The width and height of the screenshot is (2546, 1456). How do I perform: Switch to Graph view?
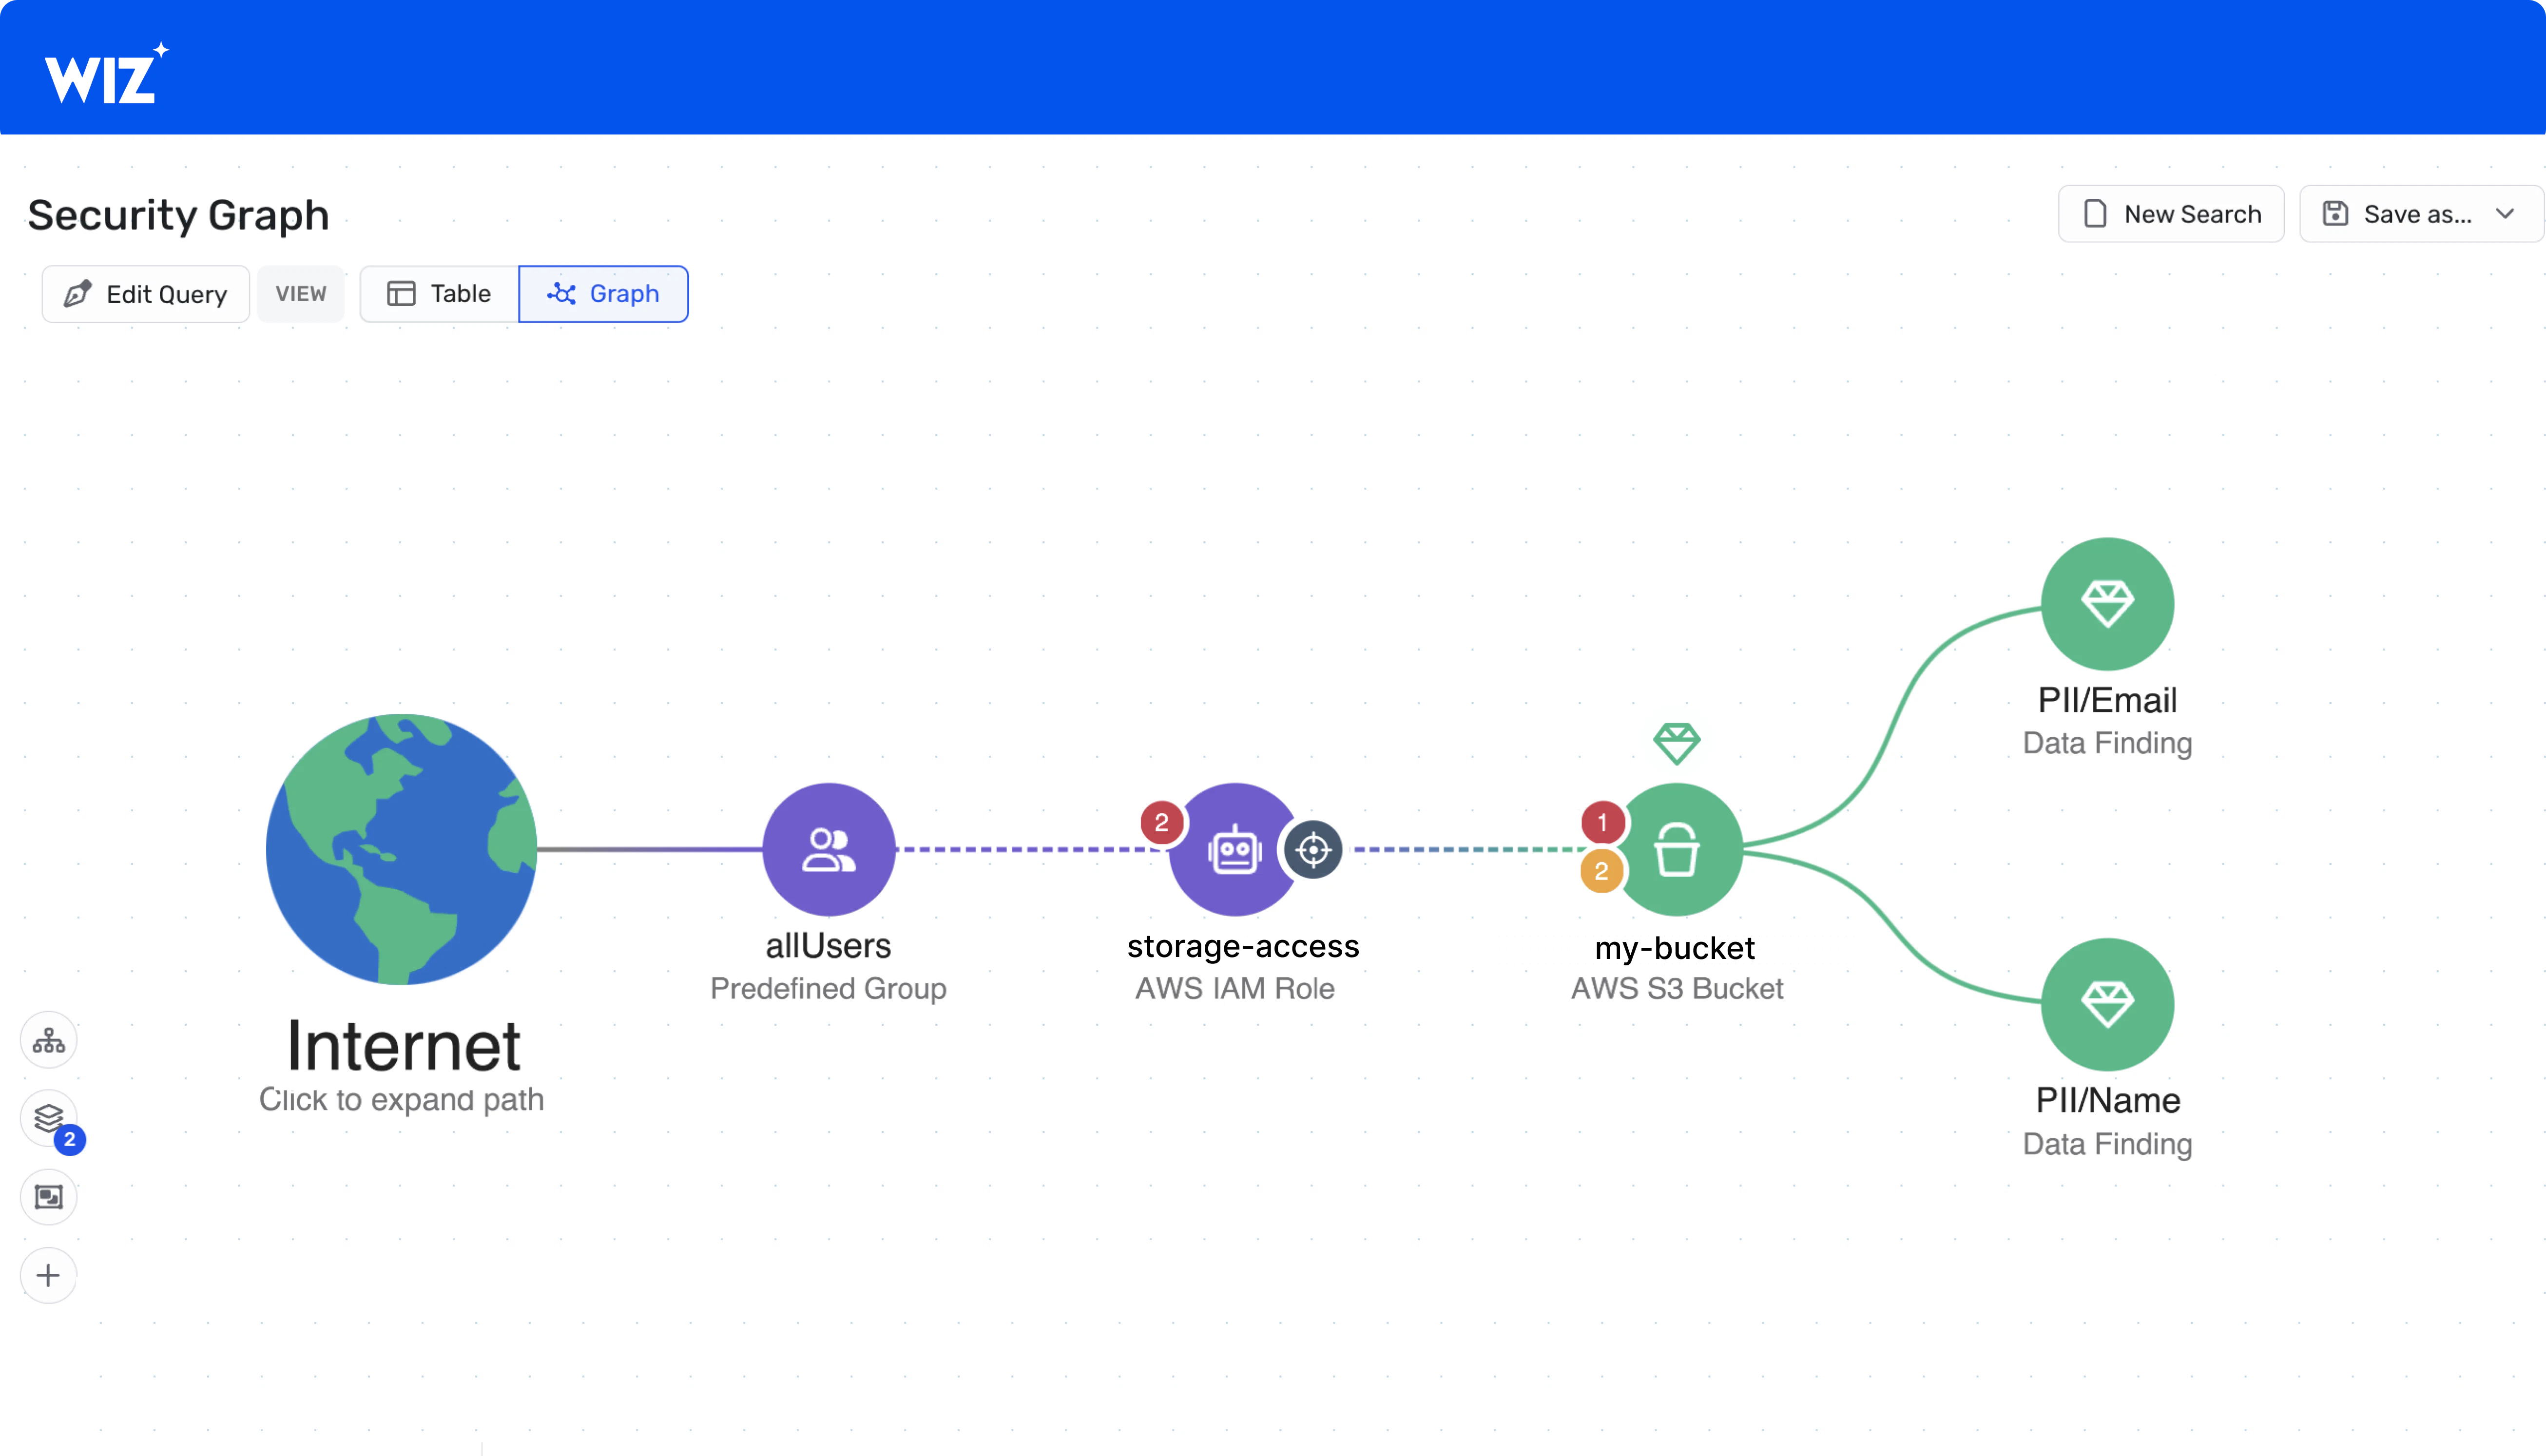click(x=603, y=294)
